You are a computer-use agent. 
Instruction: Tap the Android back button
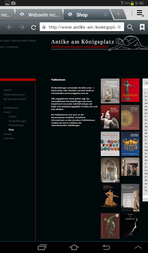pyautogui.click(x=106, y=247)
